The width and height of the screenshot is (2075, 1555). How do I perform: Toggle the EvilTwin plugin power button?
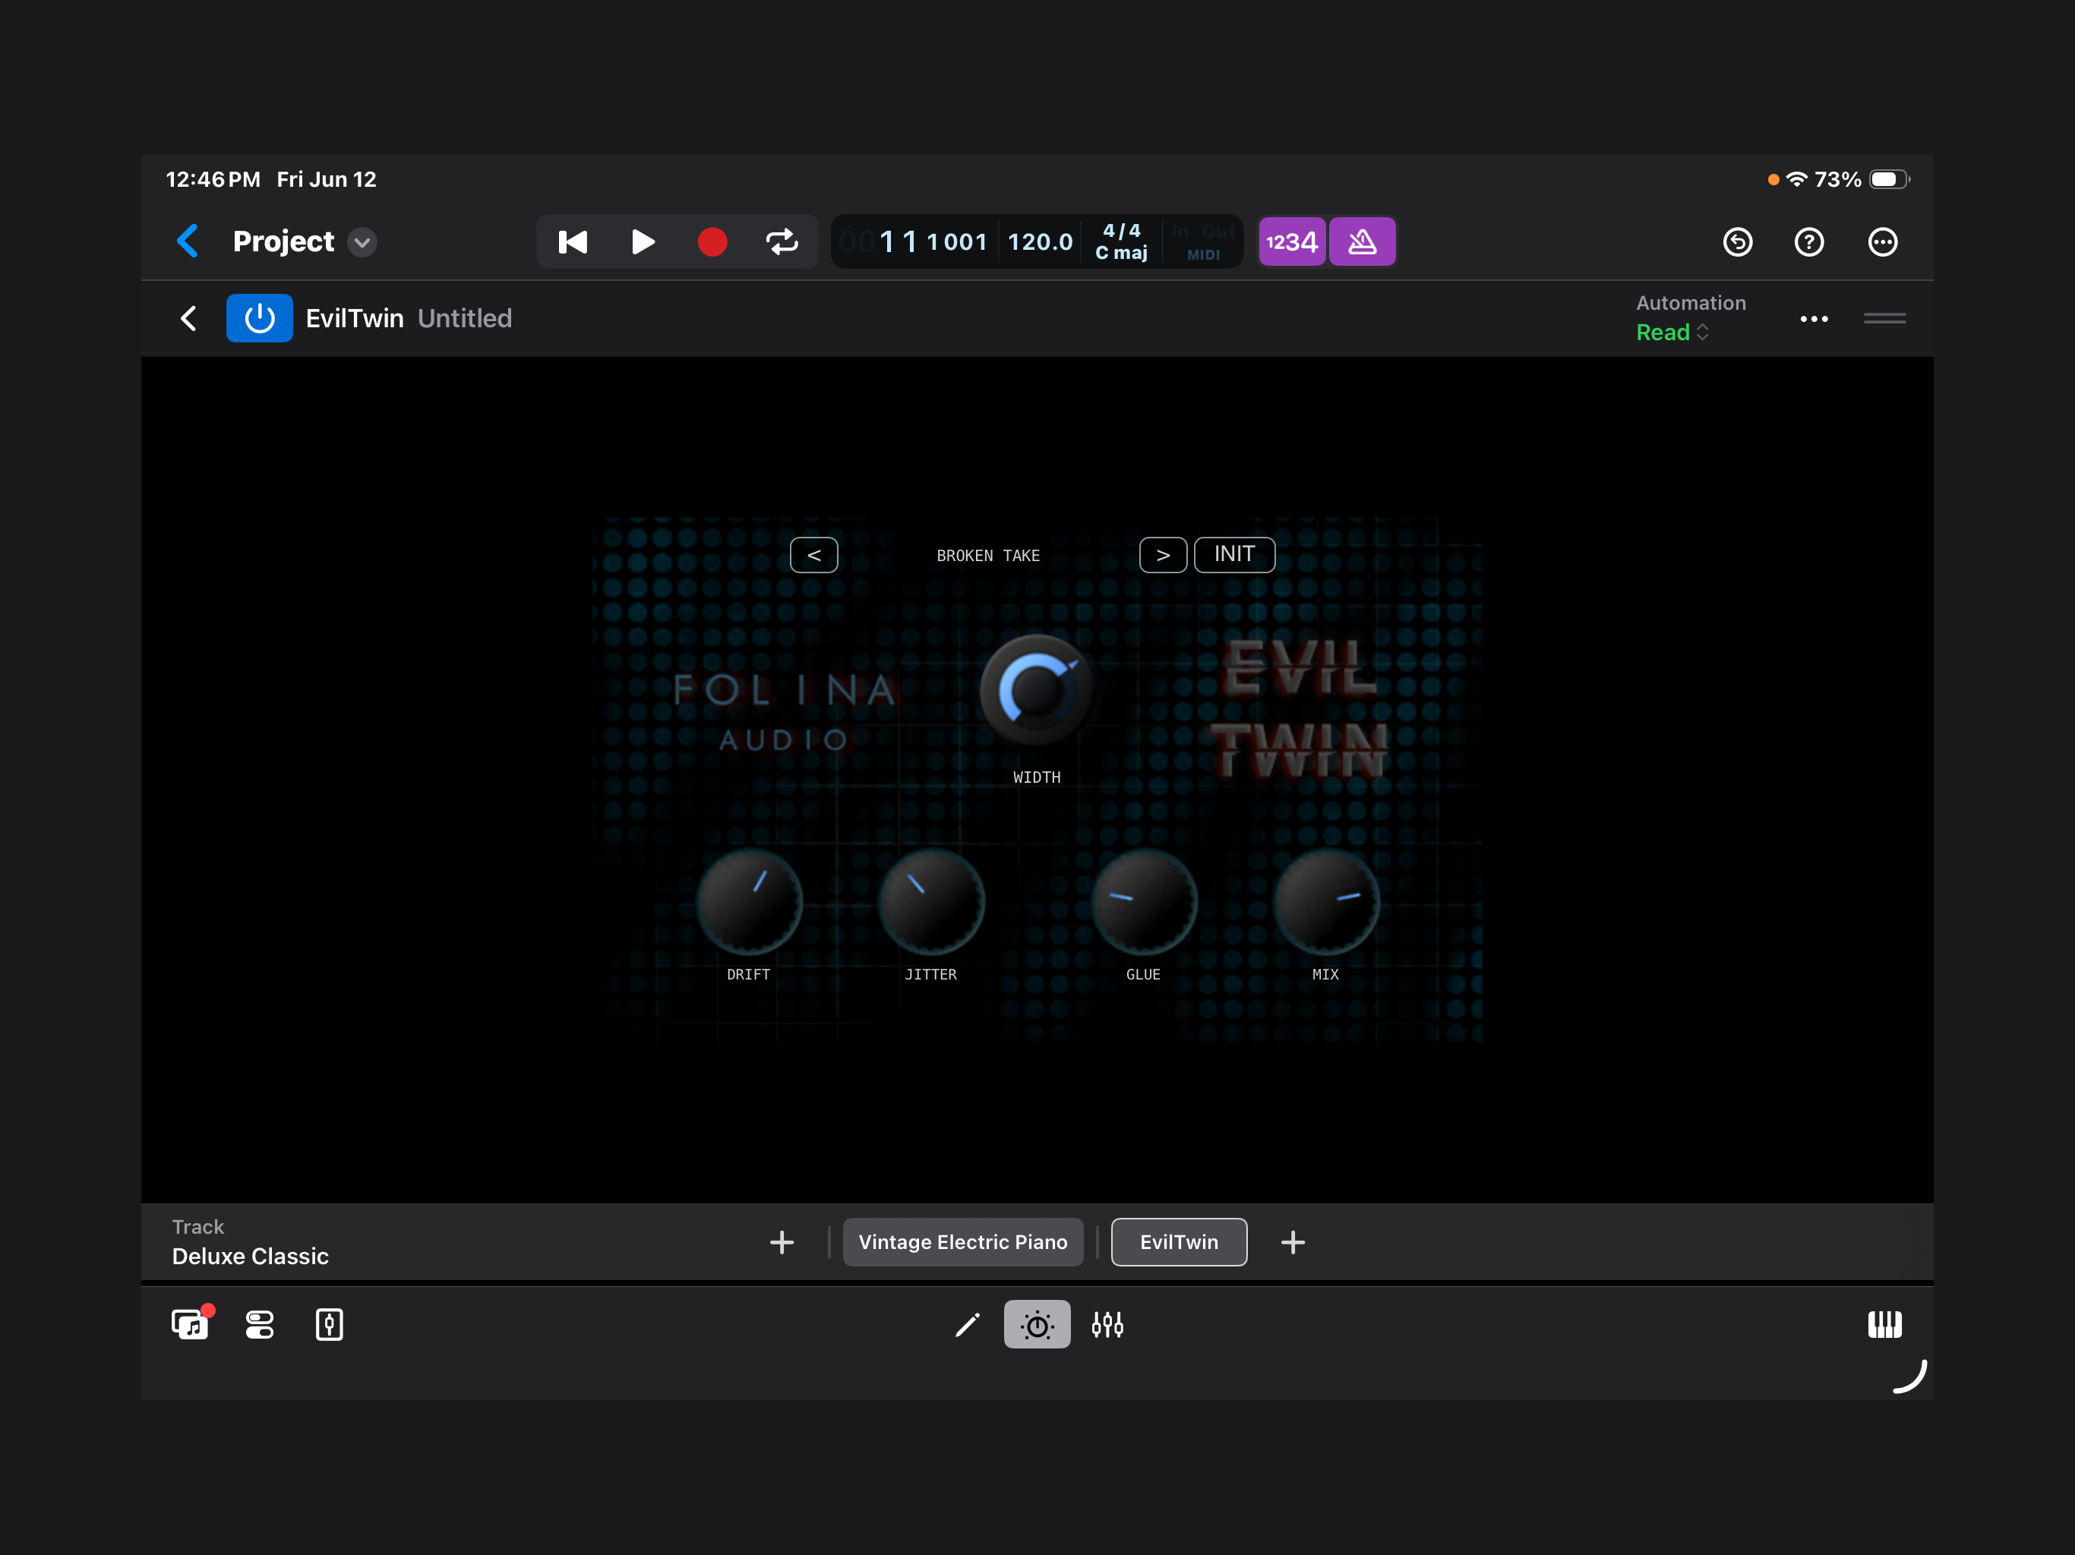(259, 319)
